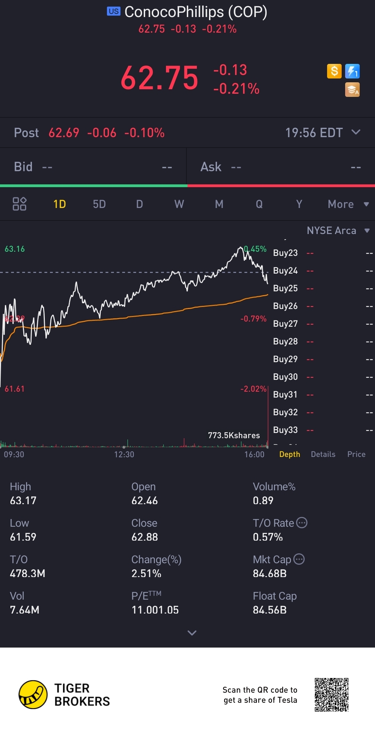Tap the 12:30 marker on time axis
Viewport: 375px width, 742px height.
point(124,454)
